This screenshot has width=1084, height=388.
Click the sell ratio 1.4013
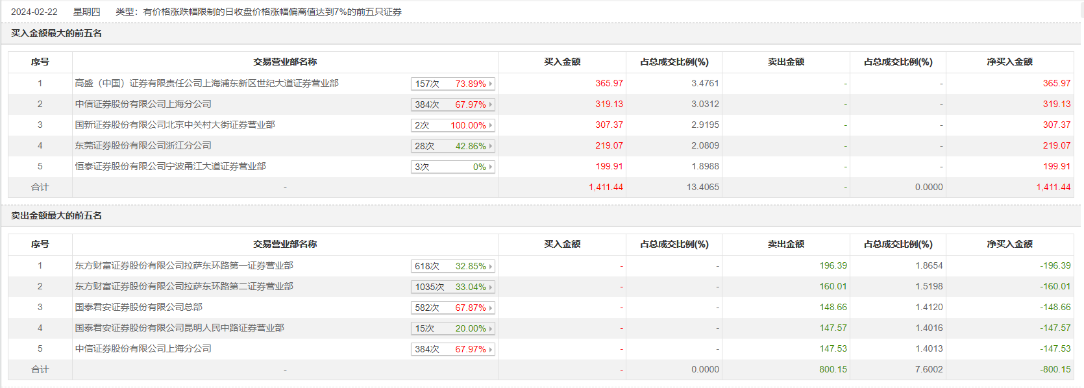(929, 348)
